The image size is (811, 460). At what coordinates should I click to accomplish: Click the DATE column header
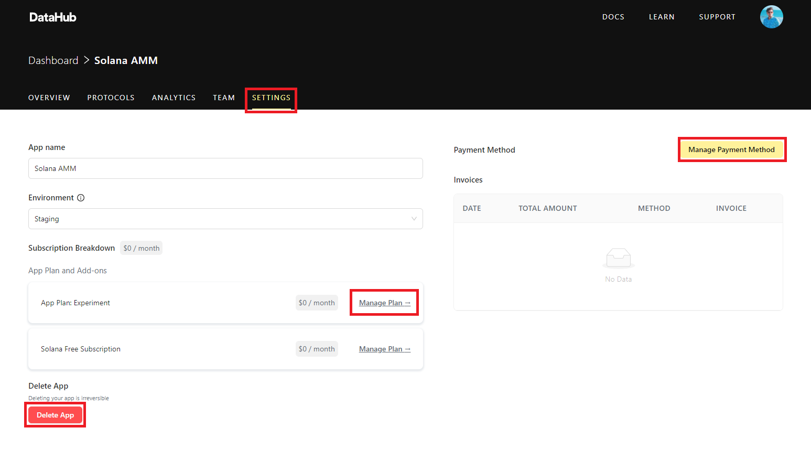tap(472, 208)
